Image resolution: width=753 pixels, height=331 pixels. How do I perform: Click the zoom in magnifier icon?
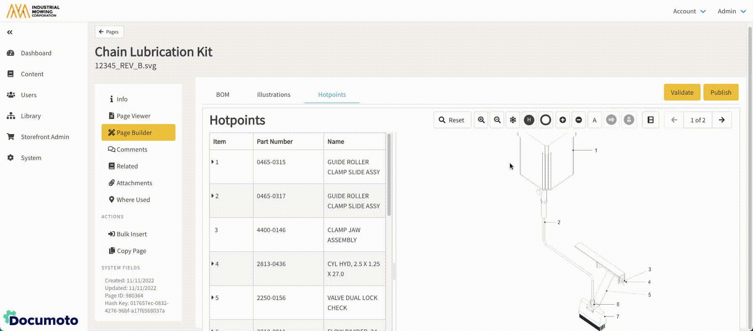(x=481, y=120)
